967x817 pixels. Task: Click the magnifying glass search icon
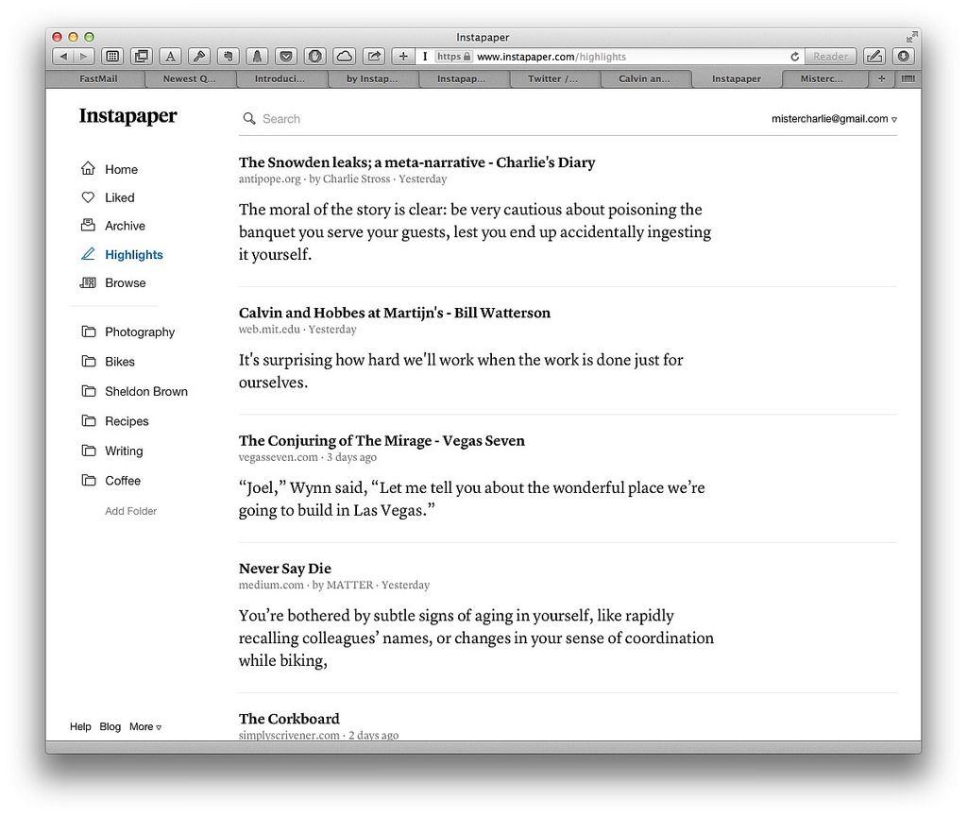pos(249,119)
